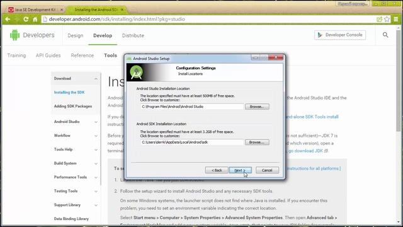Open Adding SDK Packages sidebar link
This screenshot has width=403, height=227.
click(x=73, y=106)
